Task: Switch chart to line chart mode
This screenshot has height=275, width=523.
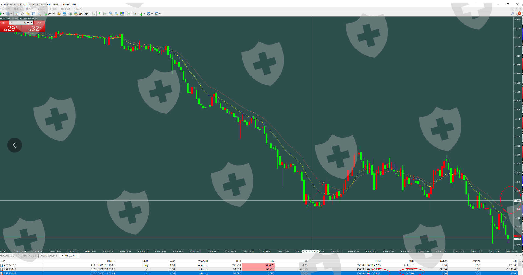Action: click(104, 14)
